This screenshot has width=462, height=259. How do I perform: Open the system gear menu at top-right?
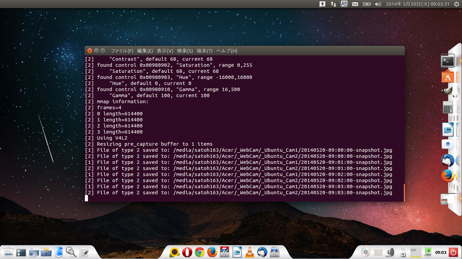point(456,4)
